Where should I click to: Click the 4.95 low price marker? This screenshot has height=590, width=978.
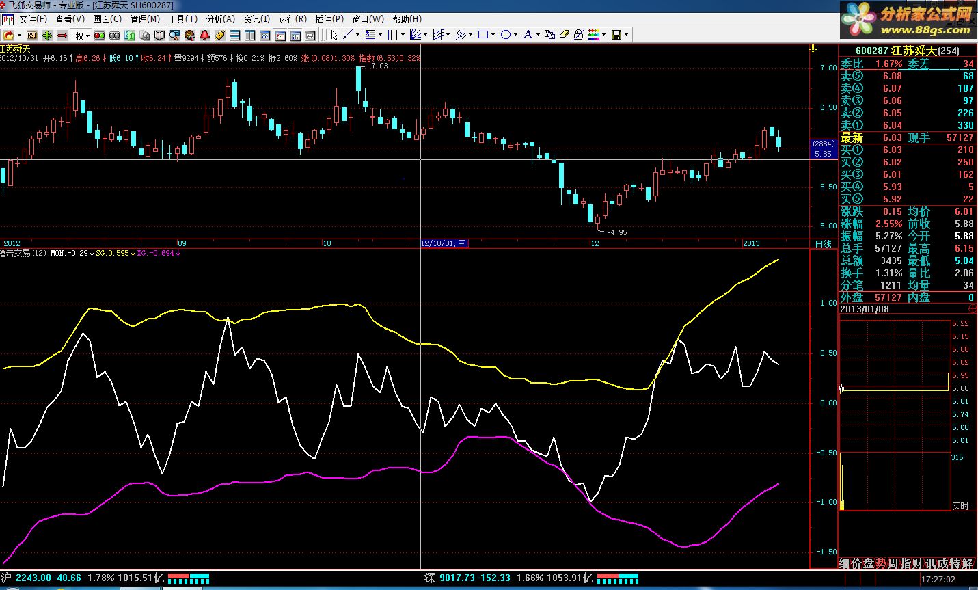[x=619, y=232]
